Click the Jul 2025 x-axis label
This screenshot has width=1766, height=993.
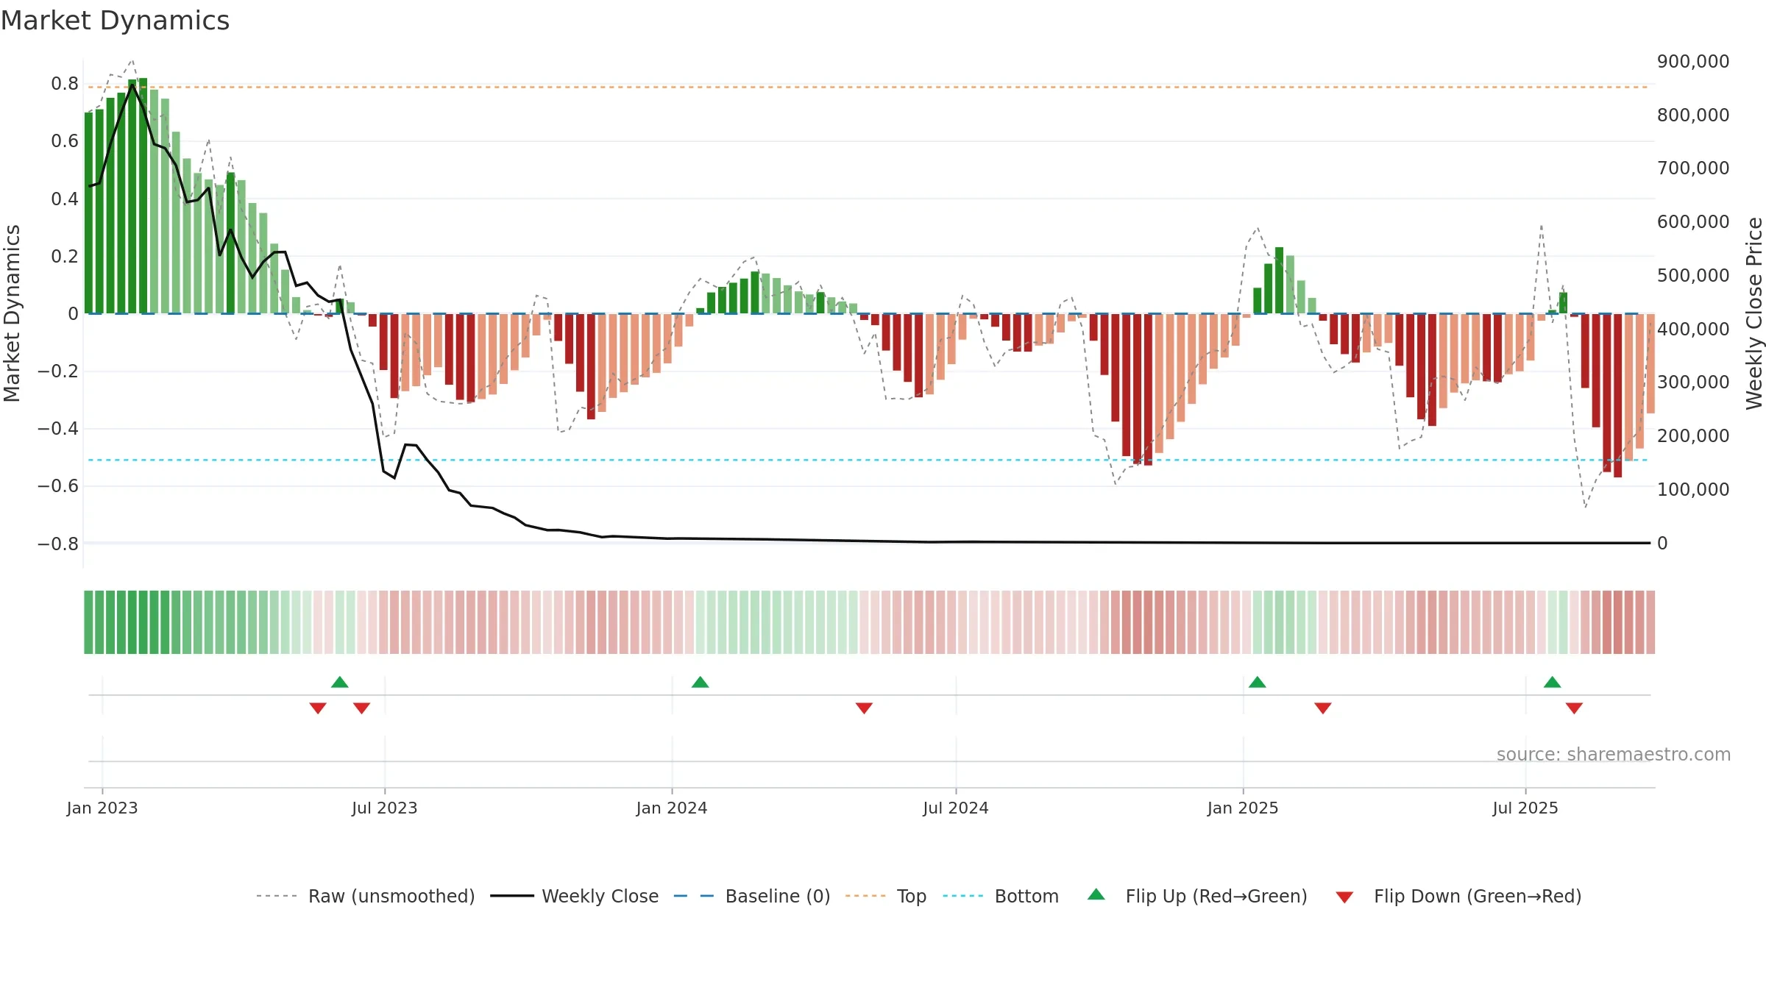tap(1525, 808)
